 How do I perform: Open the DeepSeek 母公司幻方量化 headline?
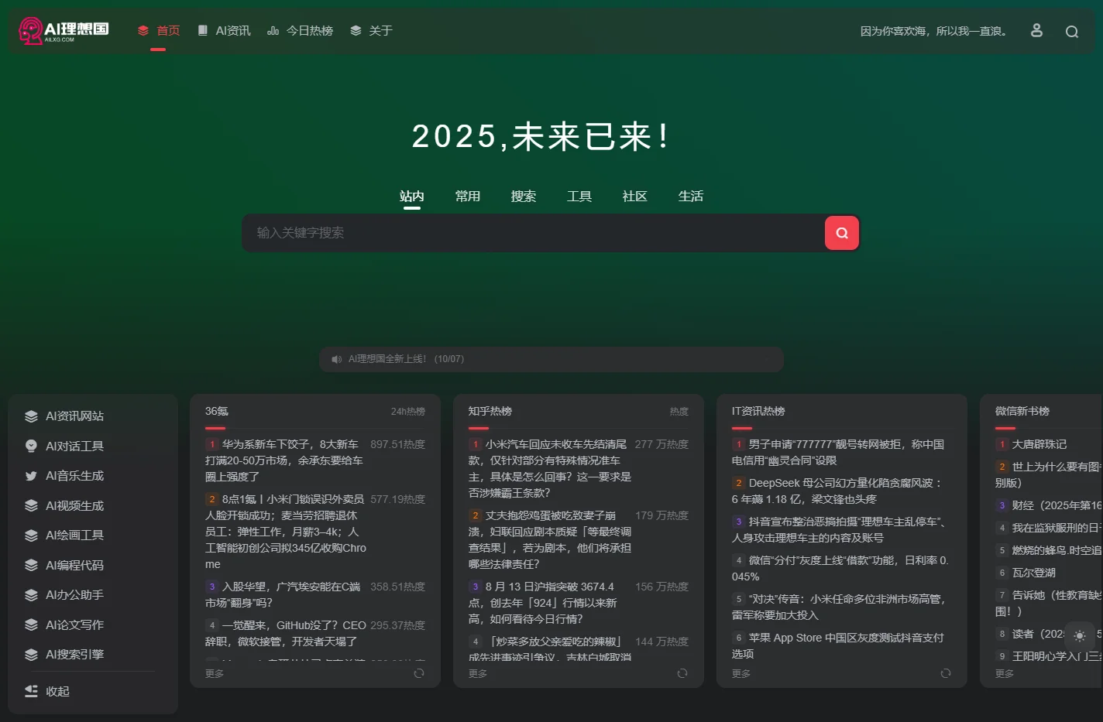point(837,491)
